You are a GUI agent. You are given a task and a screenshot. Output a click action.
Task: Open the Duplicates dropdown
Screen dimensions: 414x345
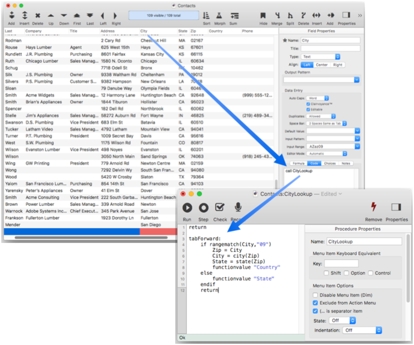[x=321, y=116]
